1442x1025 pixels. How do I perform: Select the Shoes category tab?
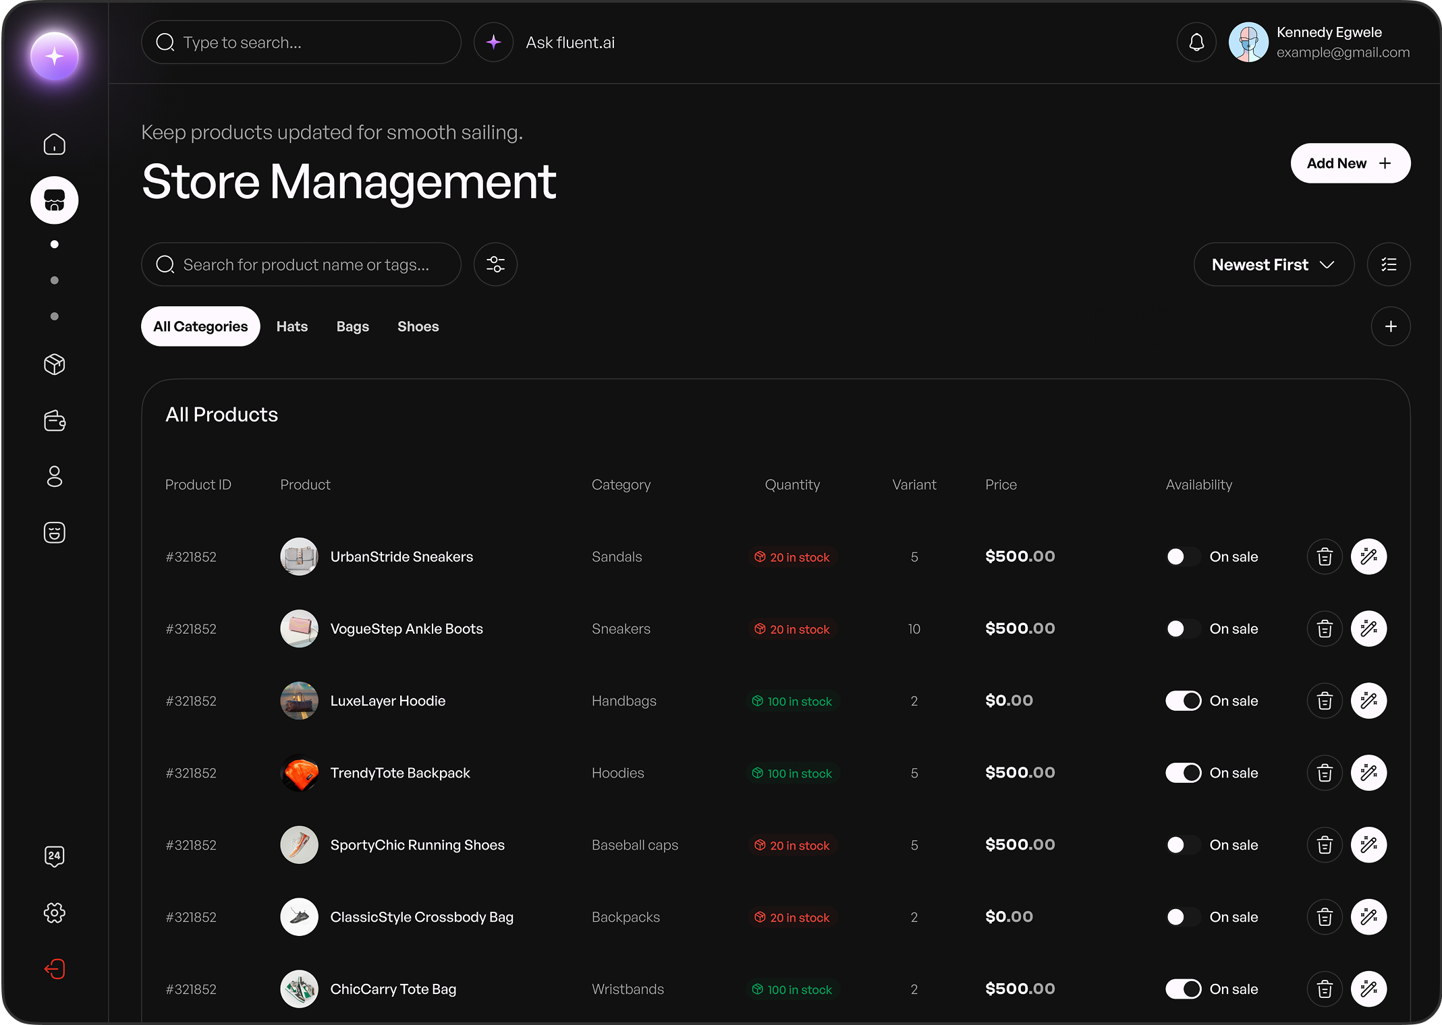418,326
